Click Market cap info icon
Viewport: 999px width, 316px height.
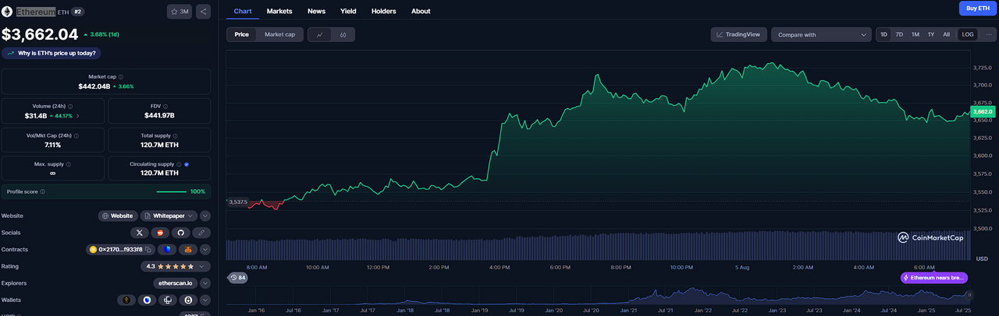[121, 76]
